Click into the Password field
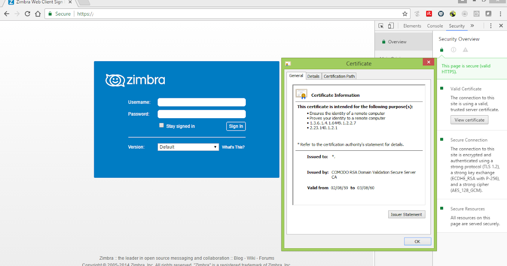The image size is (507, 266). 202,114
